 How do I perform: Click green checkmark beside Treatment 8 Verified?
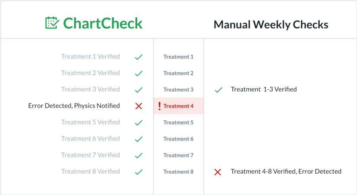click(139, 172)
